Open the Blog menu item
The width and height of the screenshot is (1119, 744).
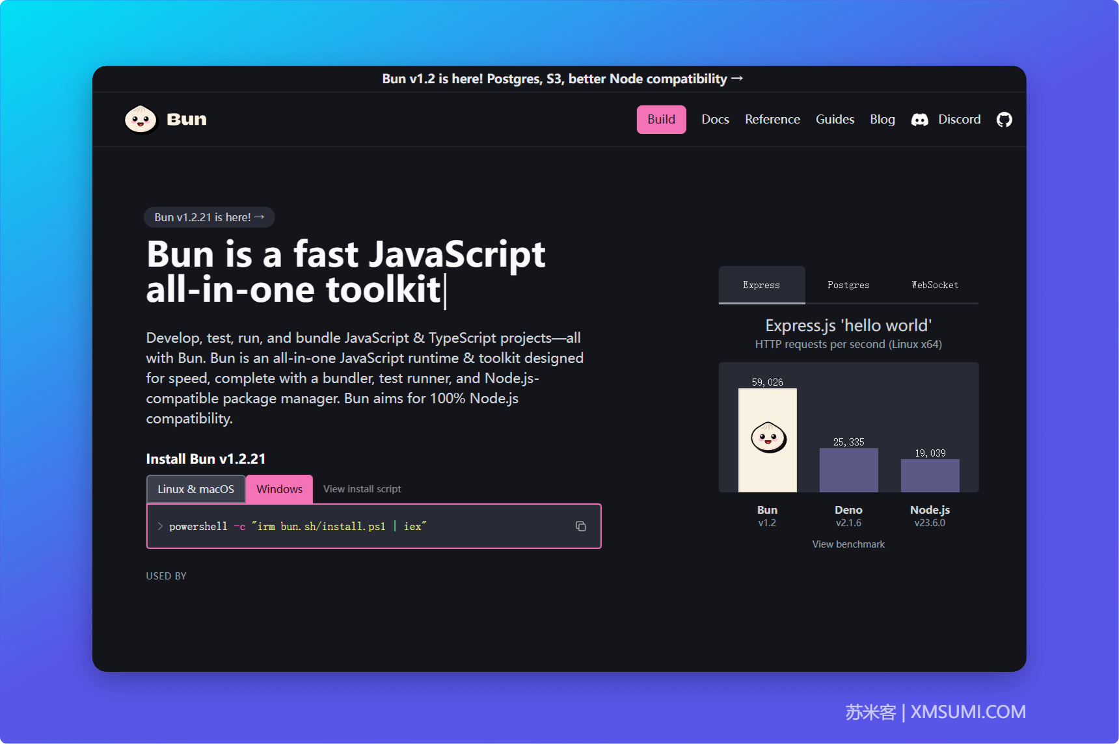click(882, 120)
